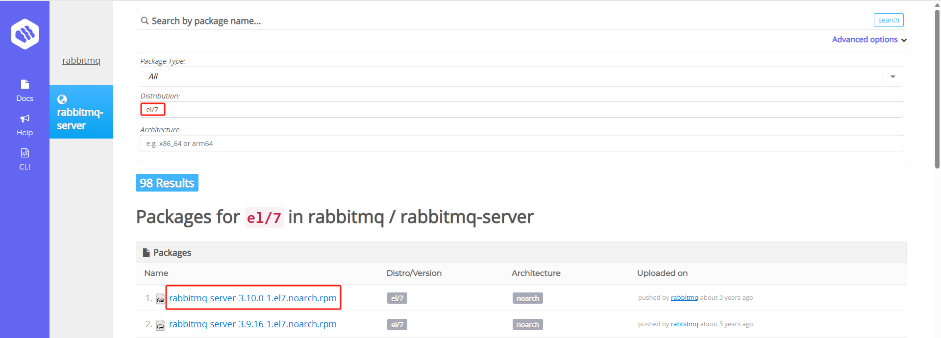Click the rpm icon beside rabbitmq-server-3.9.16-1
This screenshot has height=338, width=941.
click(161, 325)
